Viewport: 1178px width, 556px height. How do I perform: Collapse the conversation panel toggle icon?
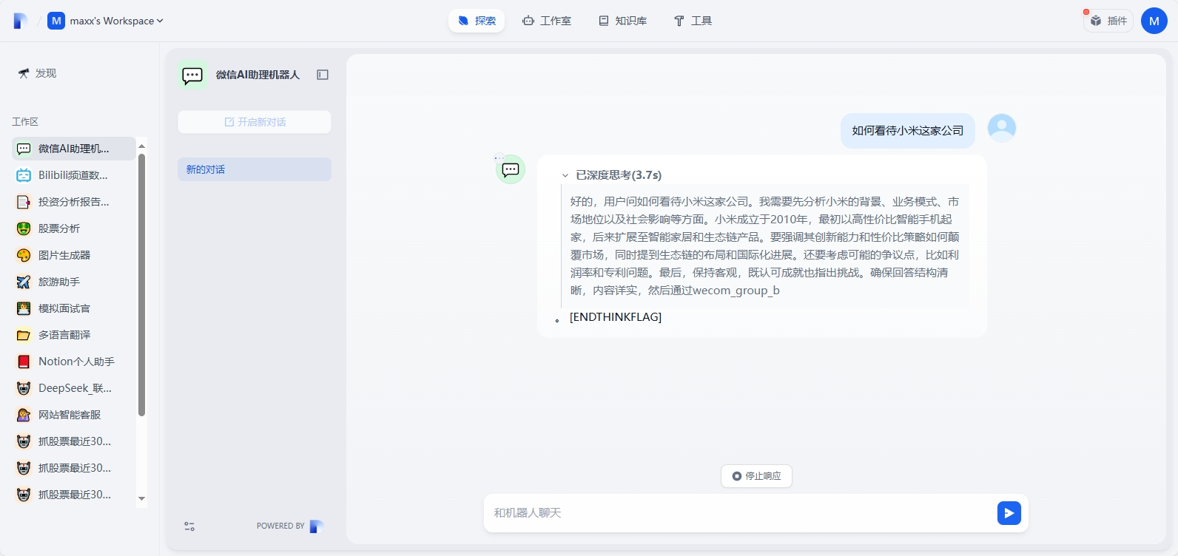tap(323, 75)
